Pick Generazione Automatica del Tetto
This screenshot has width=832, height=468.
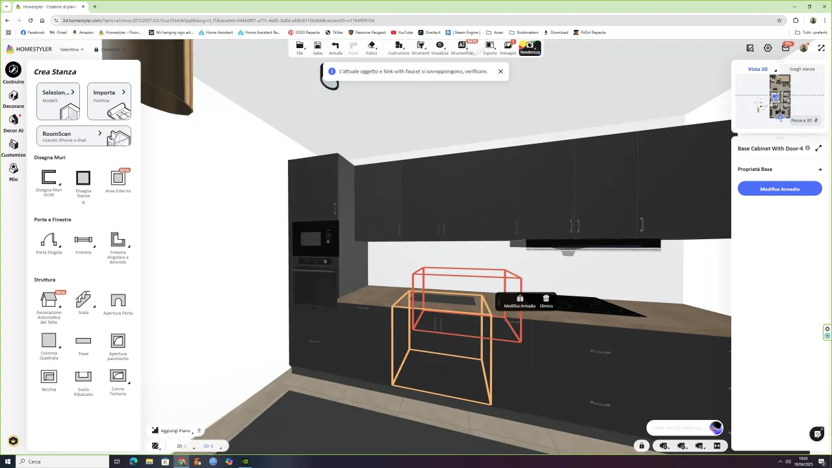[49, 307]
